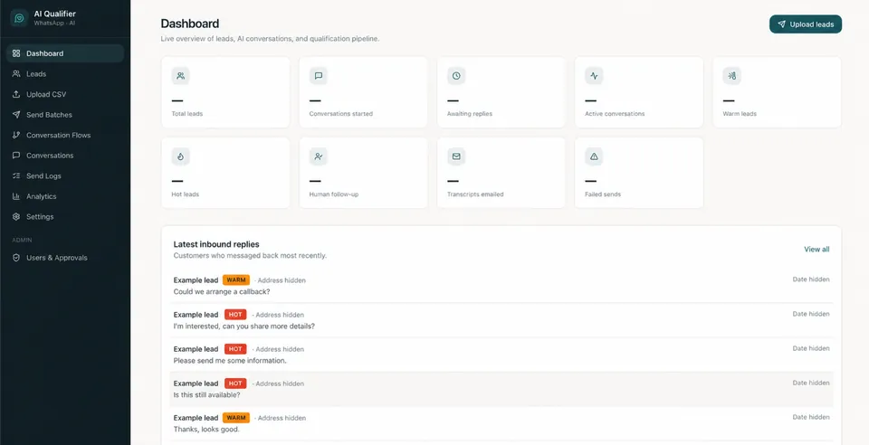This screenshot has height=445, width=869.
Task: Click the 'Warm leads' card label
Action: 740,113
